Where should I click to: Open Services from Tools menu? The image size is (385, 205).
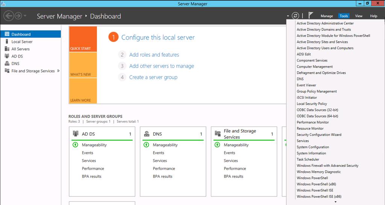[x=303, y=141]
